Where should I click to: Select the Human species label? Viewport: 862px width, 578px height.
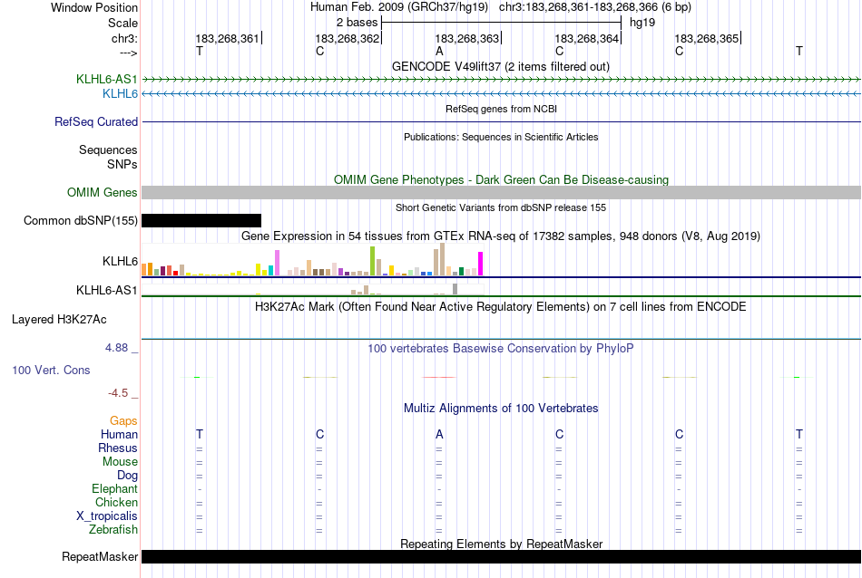[x=119, y=434]
